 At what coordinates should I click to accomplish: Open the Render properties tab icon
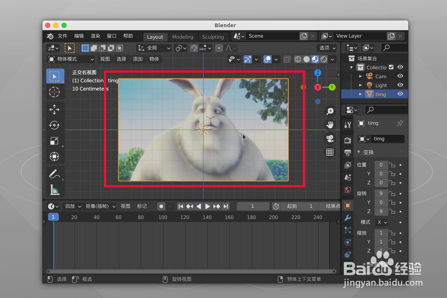[x=348, y=140]
